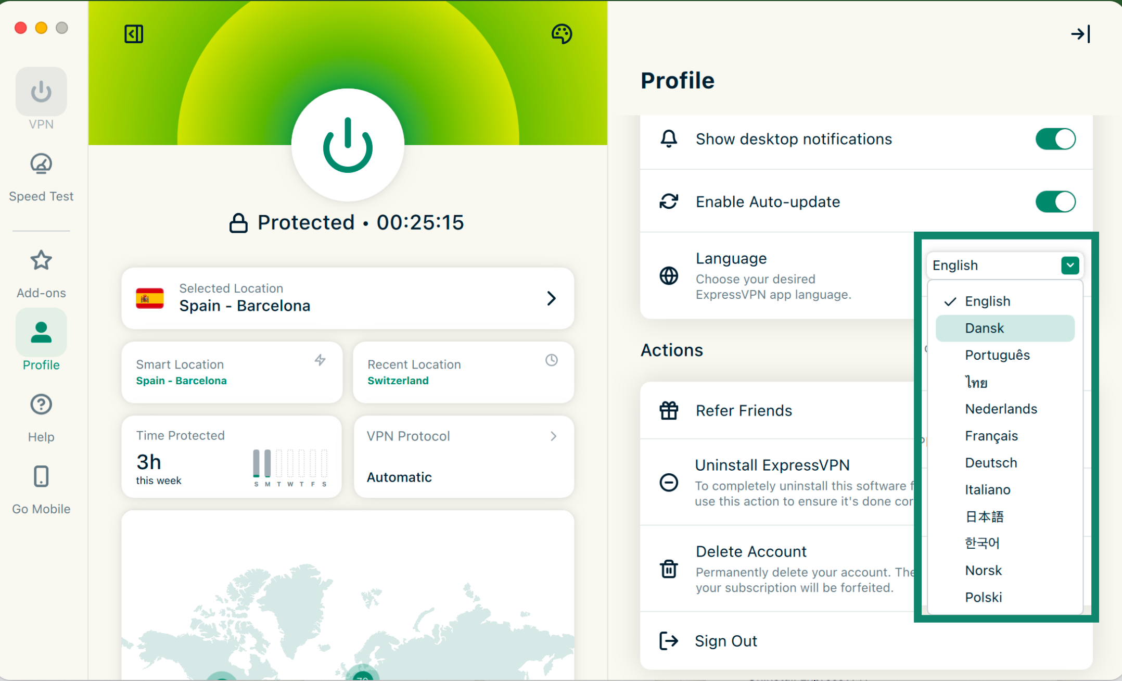The width and height of the screenshot is (1122, 681).
Task: Click Sign Out action
Action: point(725,641)
